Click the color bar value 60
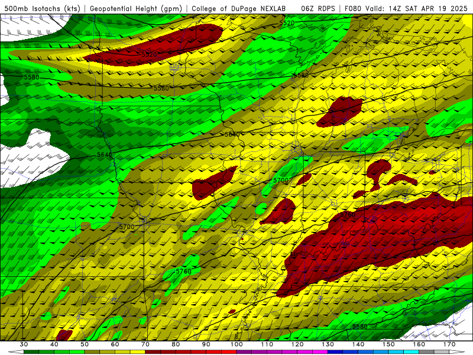The width and height of the screenshot is (473, 355). pos(115,344)
